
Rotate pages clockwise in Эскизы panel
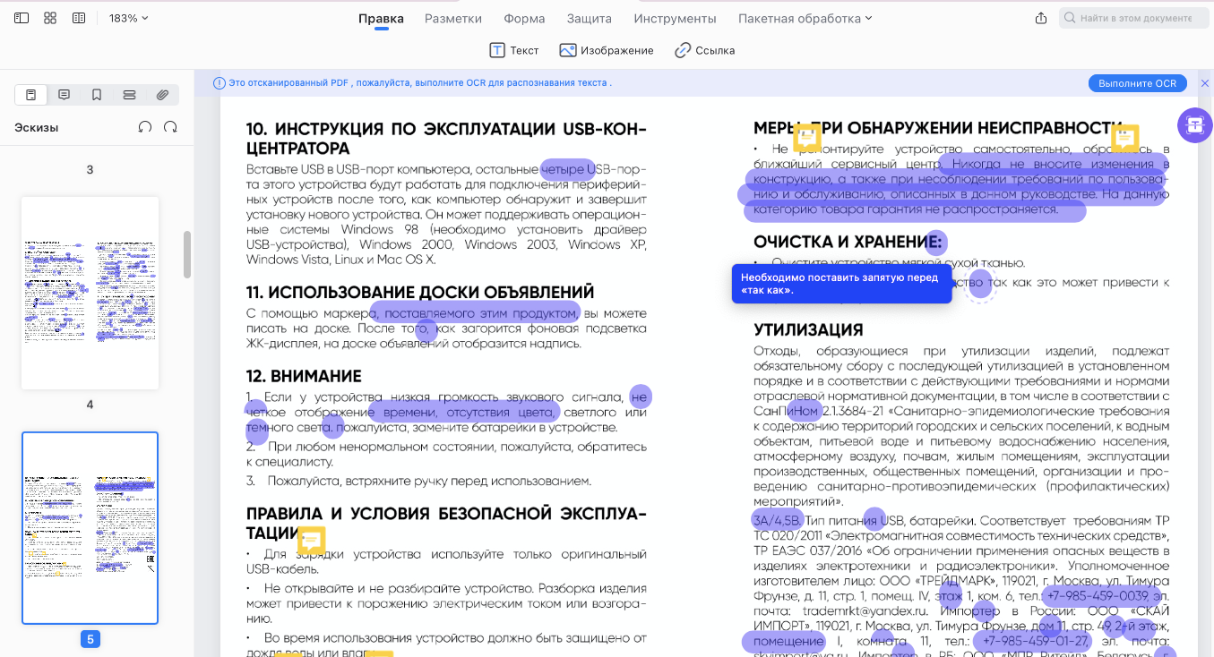(170, 127)
